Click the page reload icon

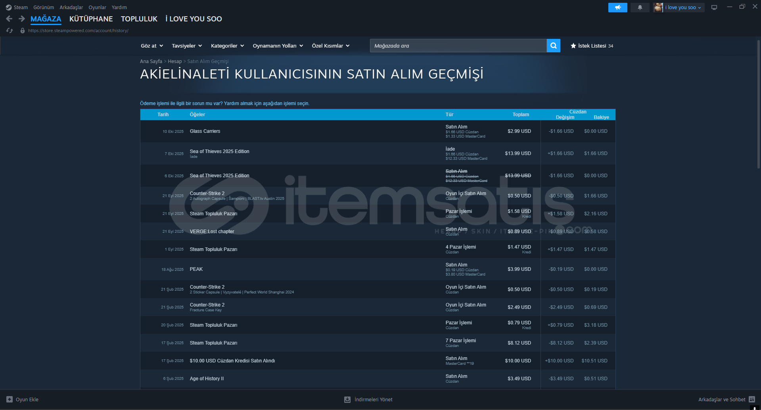click(x=10, y=31)
